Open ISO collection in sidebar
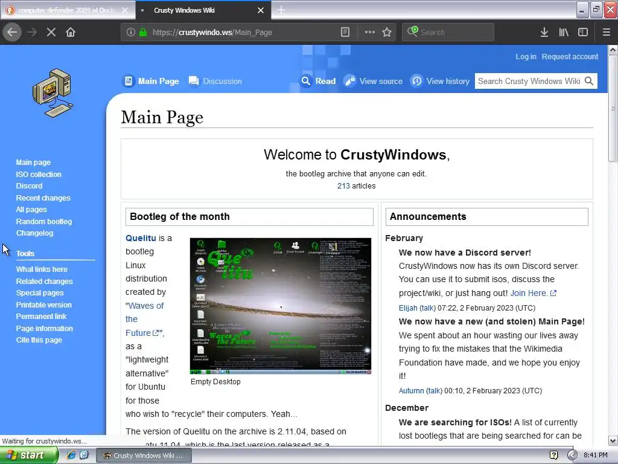Screen dimensions: 618x464 pos(39,174)
